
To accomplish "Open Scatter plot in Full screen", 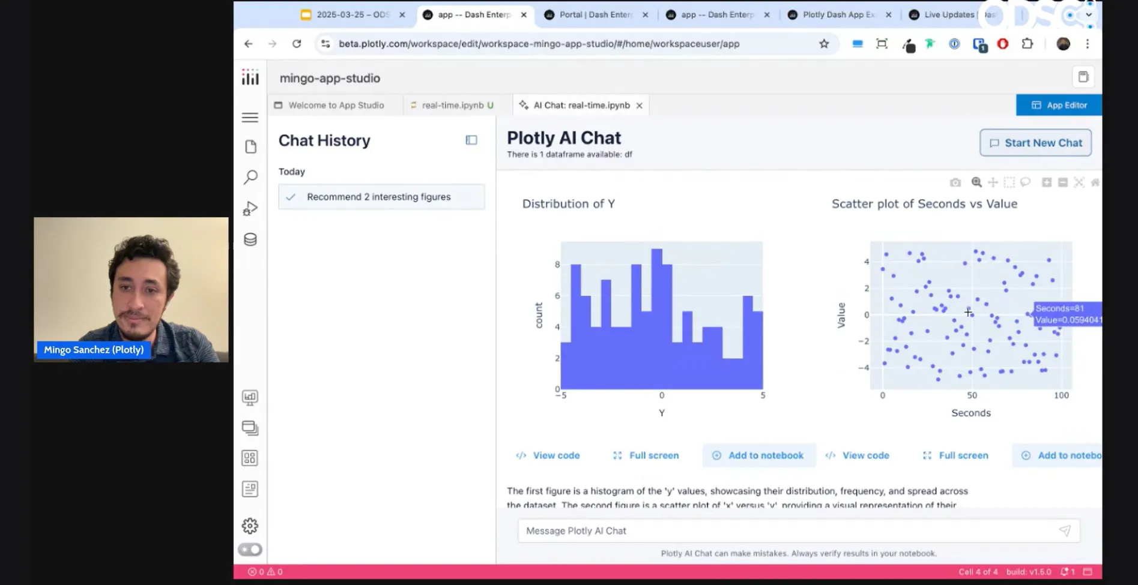I will click(x=955, y=455).
